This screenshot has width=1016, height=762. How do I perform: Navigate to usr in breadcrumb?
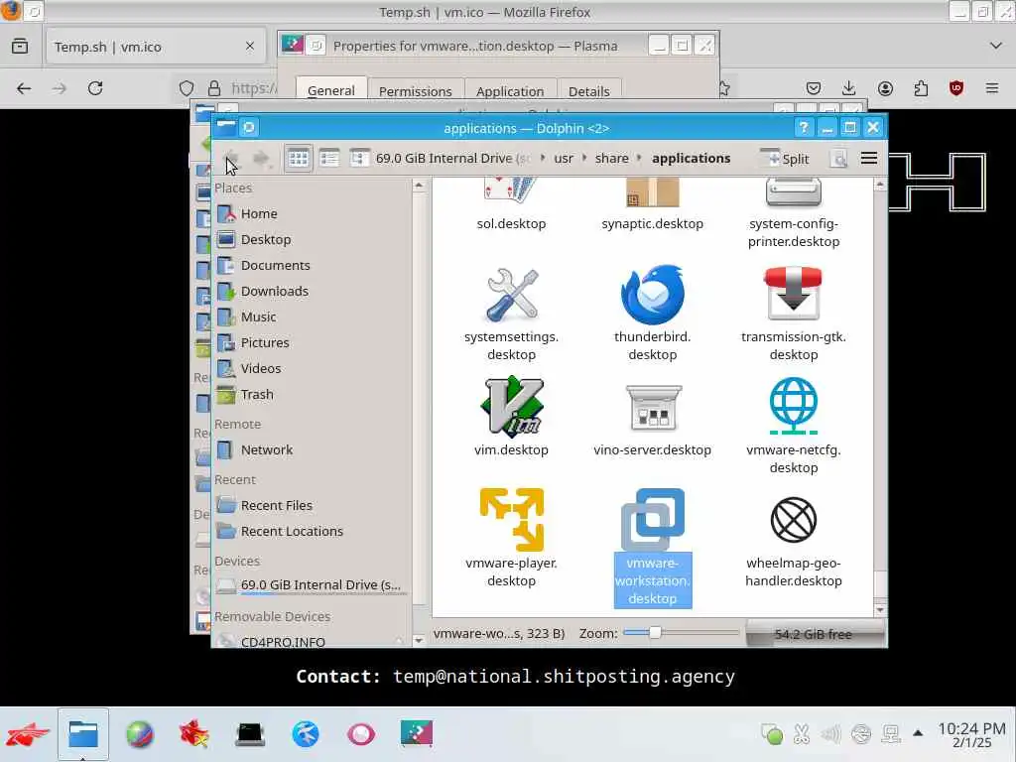[x=564, y=158]
